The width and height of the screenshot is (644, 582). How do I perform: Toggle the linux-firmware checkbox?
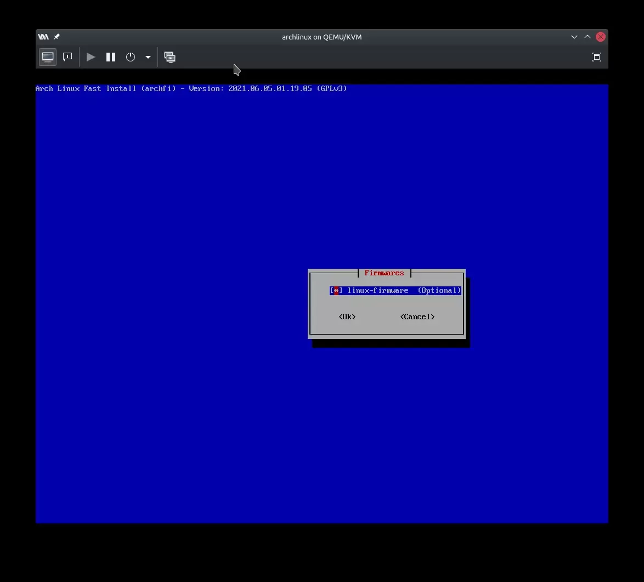tap(336, 291)
